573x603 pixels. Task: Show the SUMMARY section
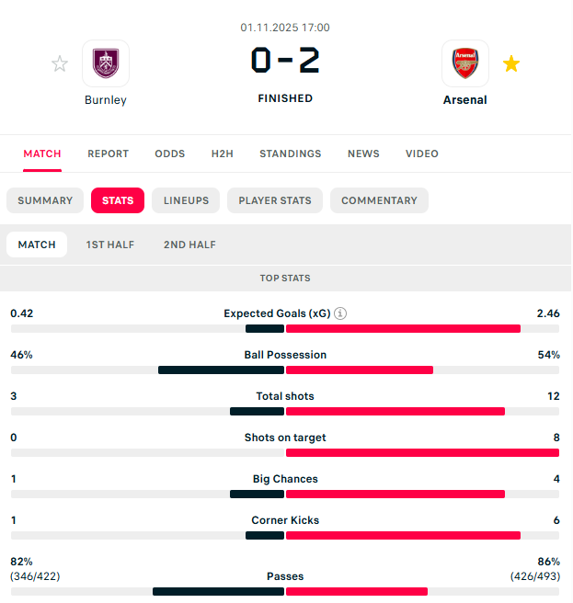point(45,200)
